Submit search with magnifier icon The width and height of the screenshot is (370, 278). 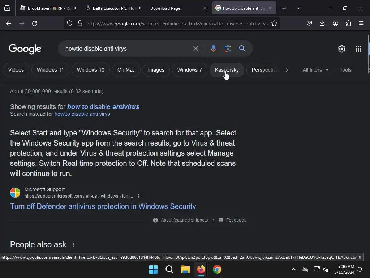[242, 49]
